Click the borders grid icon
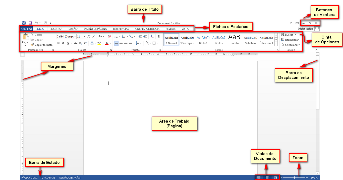The image size is (343, 180). [x=154, y=43]
